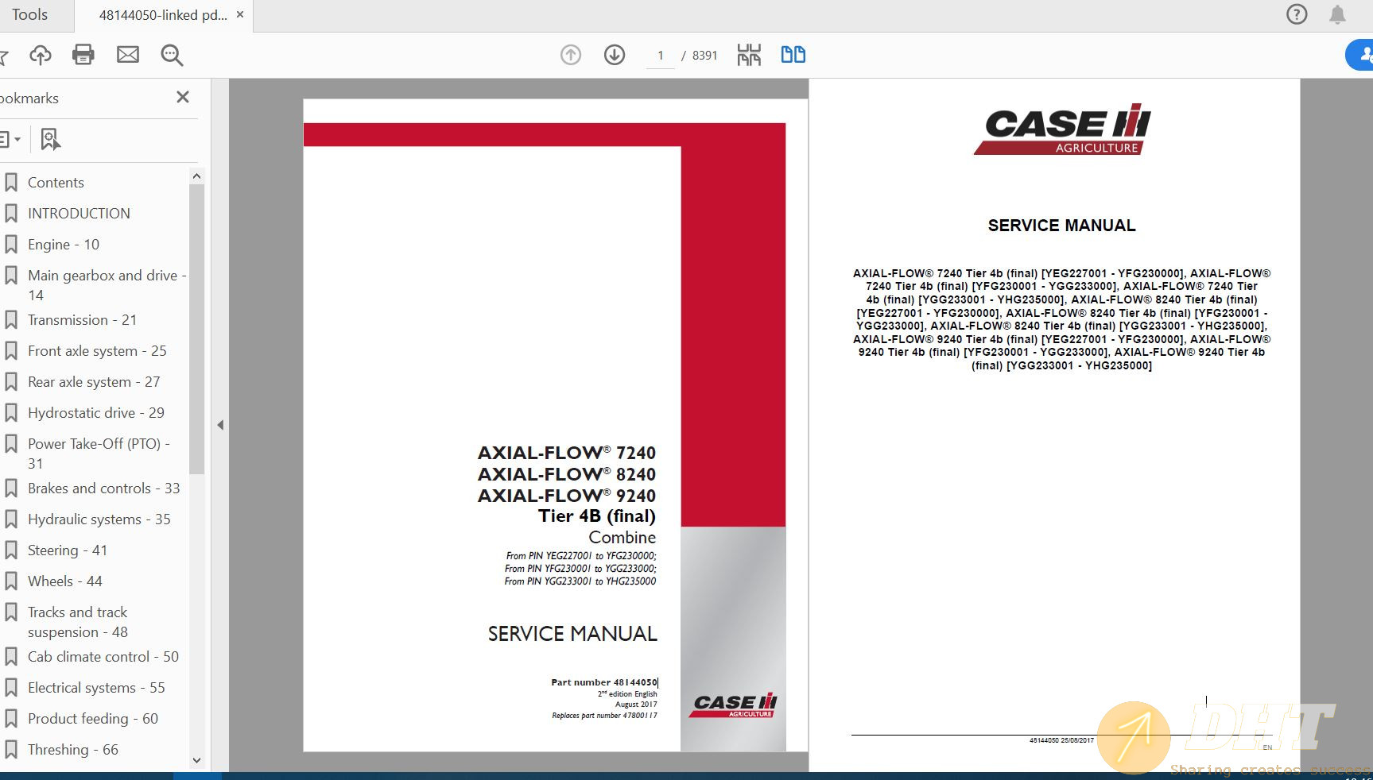This screenshot has width=1373, height=780.
Task: Click the find current bookmark icon
Action: (50, 140)
